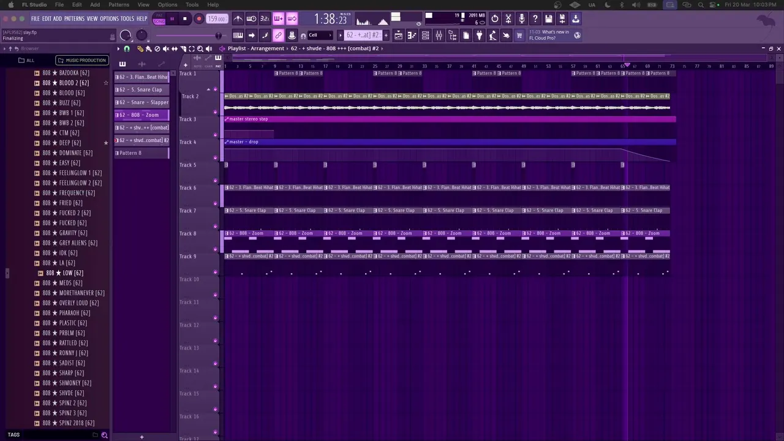Open the macOS Edit menu
The image size is (784, 441).
[77, 4]
